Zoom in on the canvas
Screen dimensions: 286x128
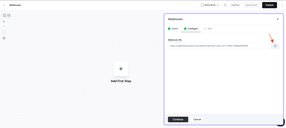(4, 22)
